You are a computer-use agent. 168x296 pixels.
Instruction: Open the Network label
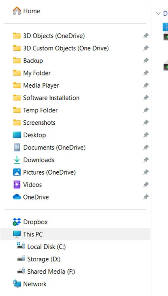coord(35,284)
